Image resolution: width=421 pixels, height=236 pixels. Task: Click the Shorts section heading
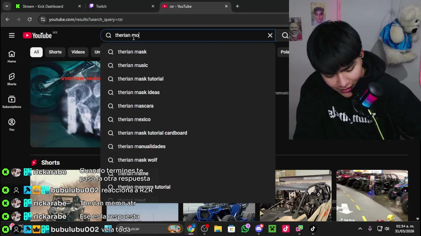[50, 163]
